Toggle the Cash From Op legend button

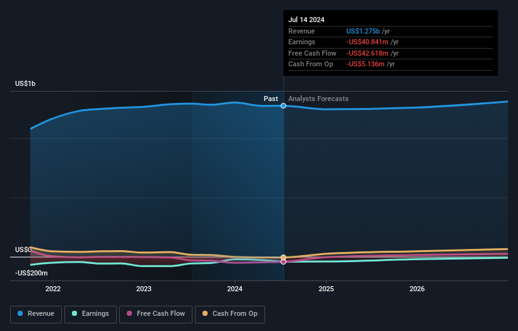[x=230, y=314]
